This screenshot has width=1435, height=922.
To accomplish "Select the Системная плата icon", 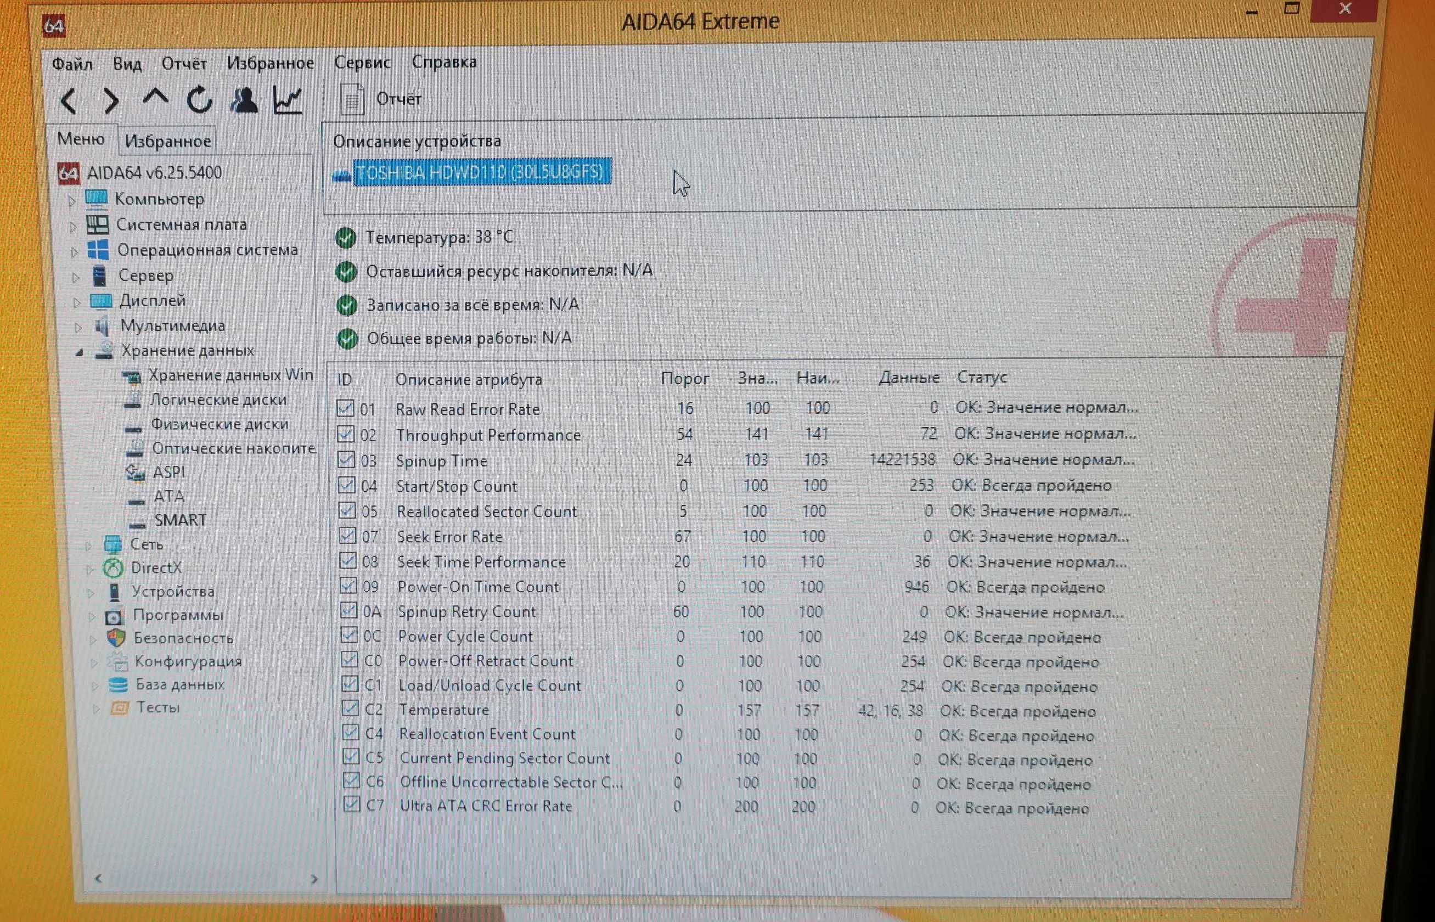I will pos(98,224).
